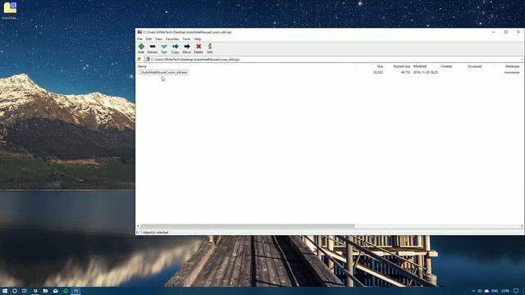Sort by the Packed Size column header
This screenshot has width=525, height=295.
pyautogui.click(x=402, y=66)
